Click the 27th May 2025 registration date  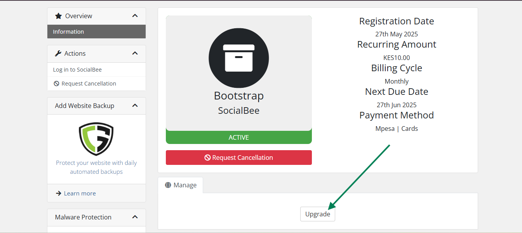click(x=397, y=34)
